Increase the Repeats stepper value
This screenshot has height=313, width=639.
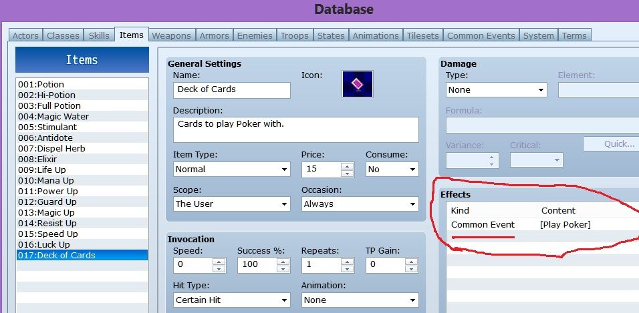tap(346, 262)
